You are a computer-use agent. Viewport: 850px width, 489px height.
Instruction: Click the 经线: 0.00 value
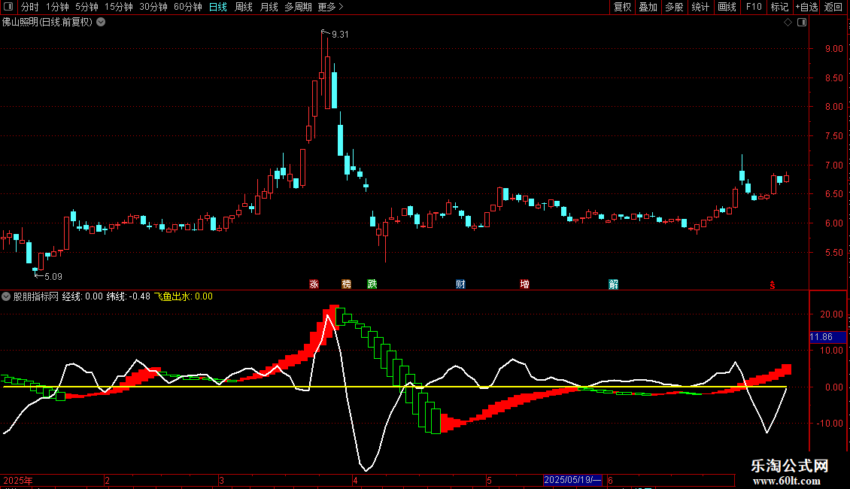83,296
